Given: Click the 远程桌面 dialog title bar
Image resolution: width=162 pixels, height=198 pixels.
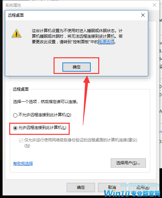Looking at the screenshot, I should (77, 15).
